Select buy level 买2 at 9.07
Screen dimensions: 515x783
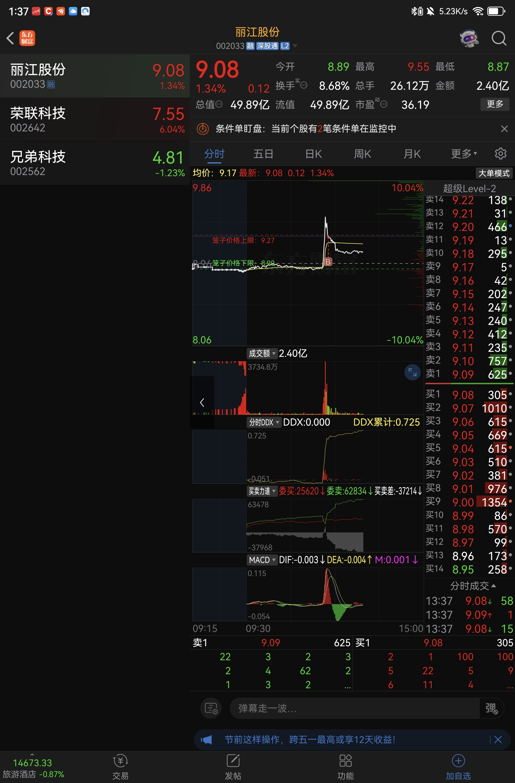[469, 408]
